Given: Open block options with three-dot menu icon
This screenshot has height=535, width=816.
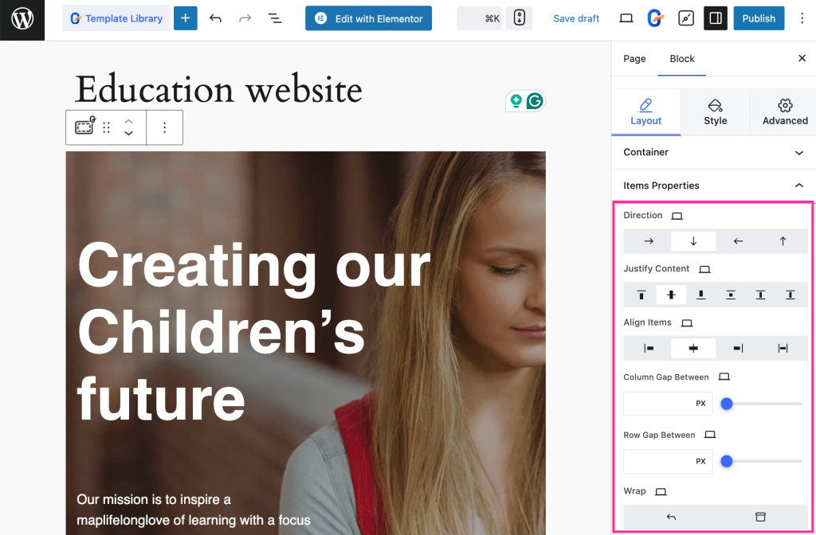Looking at the screenshot, I should click(x=164, y=127).
